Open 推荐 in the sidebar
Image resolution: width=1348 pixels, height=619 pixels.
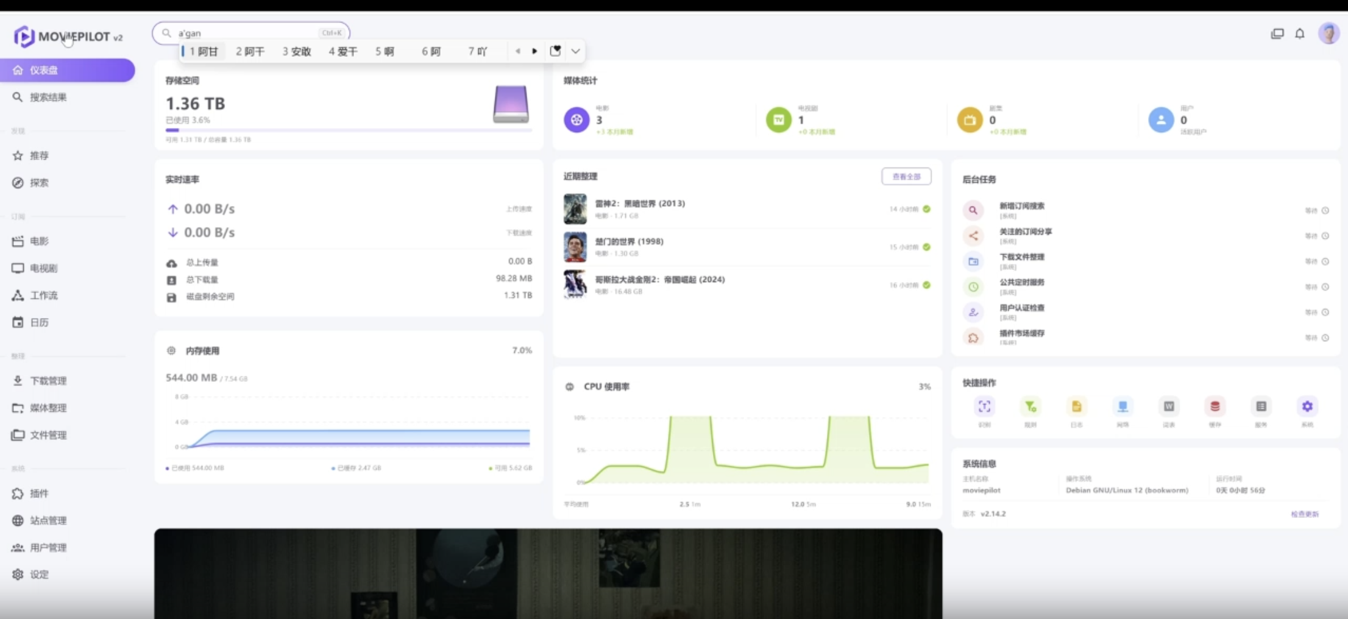(x=67, y=155)
